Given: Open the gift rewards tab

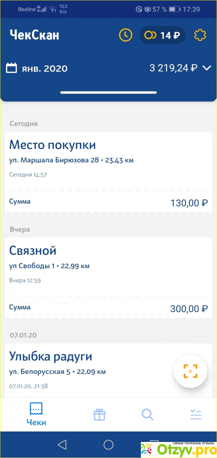Looking at the screenshot, I should tap(99, 415).
